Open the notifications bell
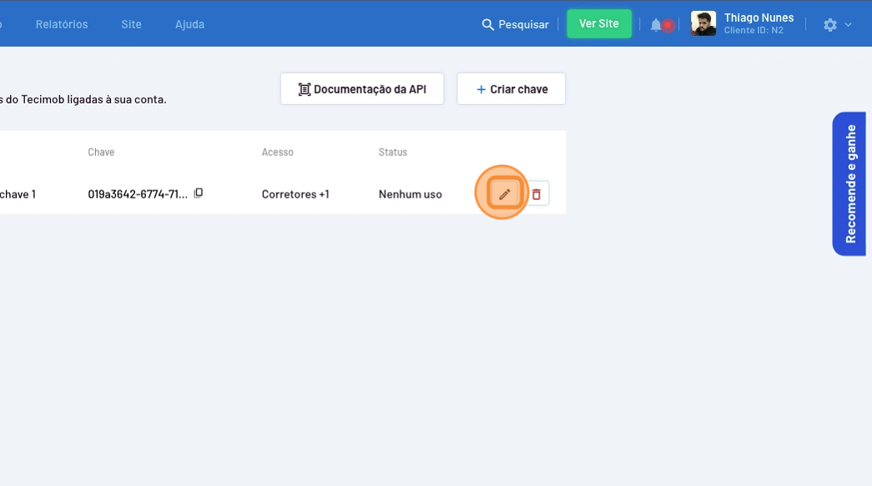 click(x=657, y=25)
